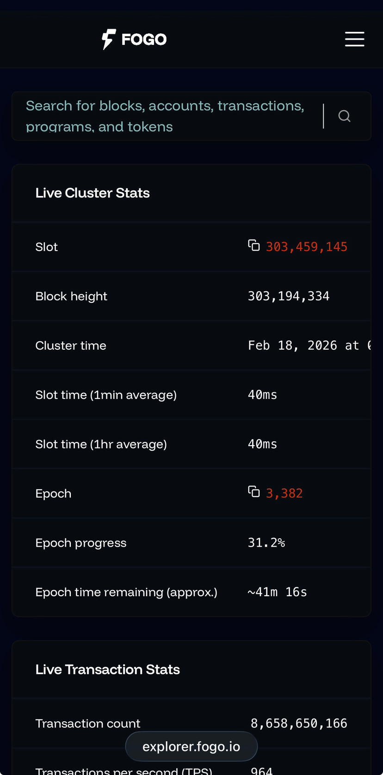
Task: Open slot 303,459,145 link
Action: [306, 247]
